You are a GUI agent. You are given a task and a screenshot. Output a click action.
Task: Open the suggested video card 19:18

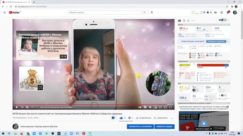coord(42,45)
